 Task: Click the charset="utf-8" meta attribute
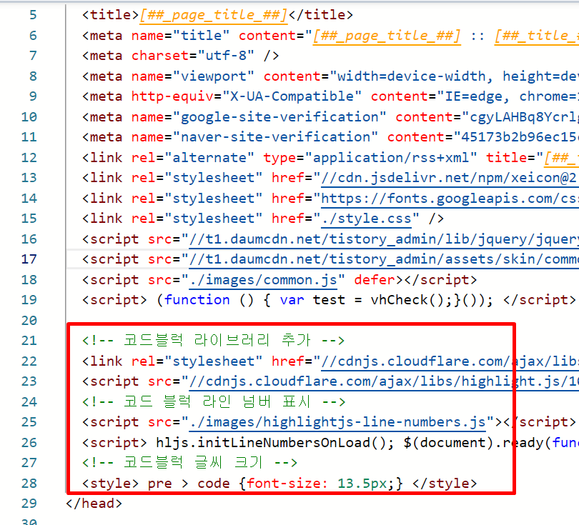click(193, 56)
